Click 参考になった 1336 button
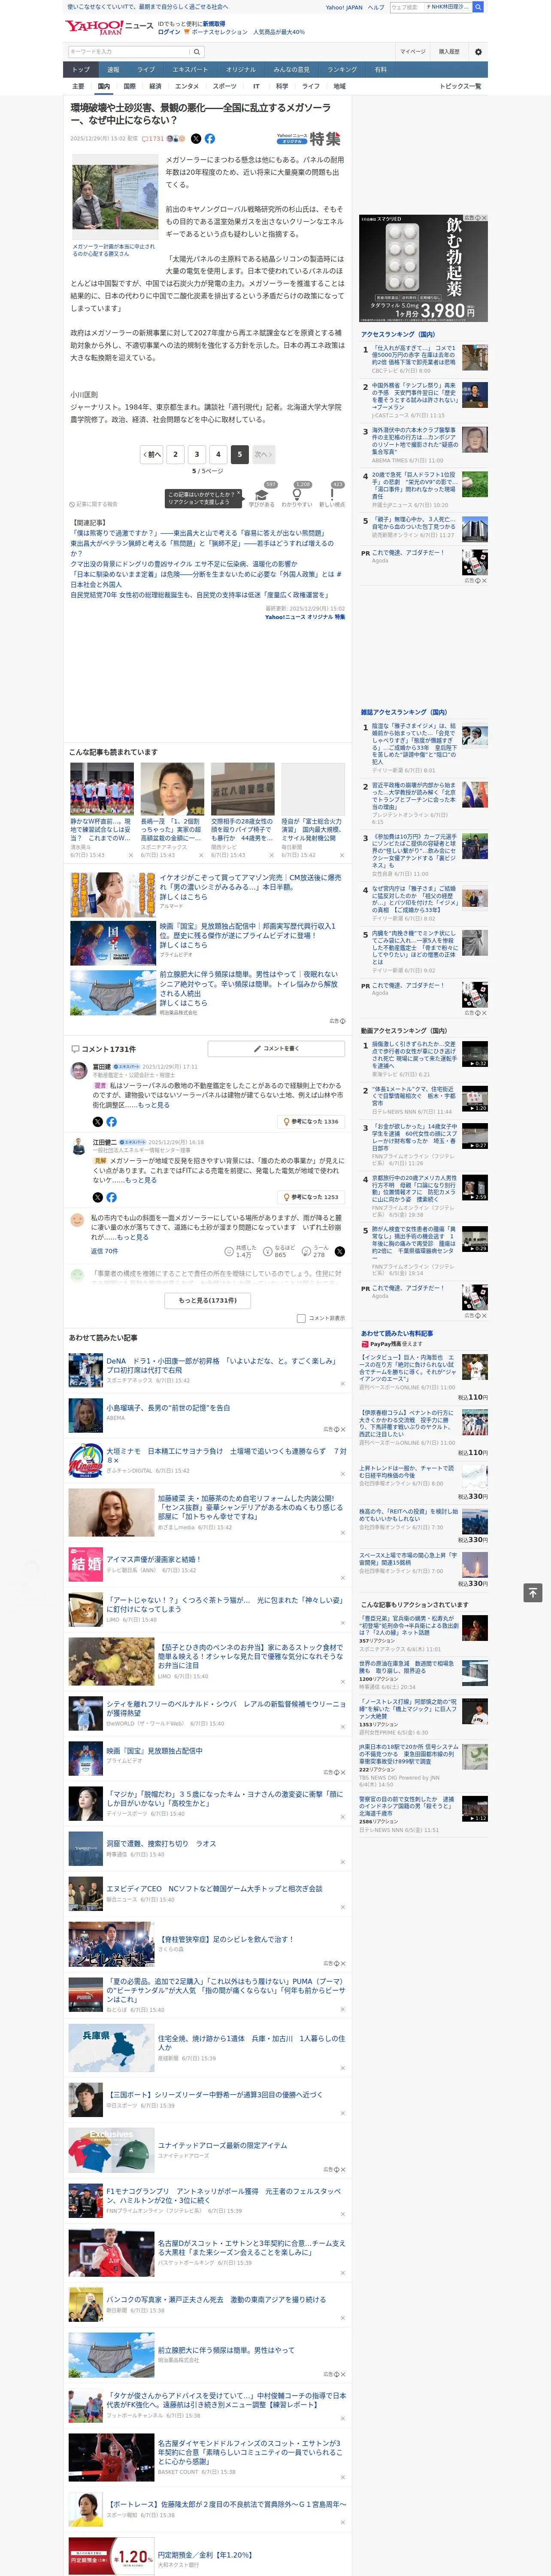 click(x=311, y=1122)
